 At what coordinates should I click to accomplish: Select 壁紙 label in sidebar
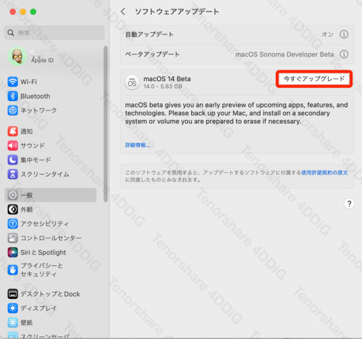[27, 323]
